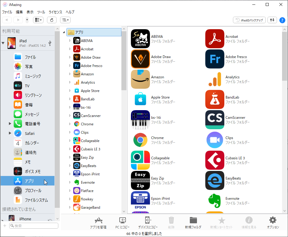Open リングトーン in the sidebar
288x237 pixels.
[x=28, y=95]
